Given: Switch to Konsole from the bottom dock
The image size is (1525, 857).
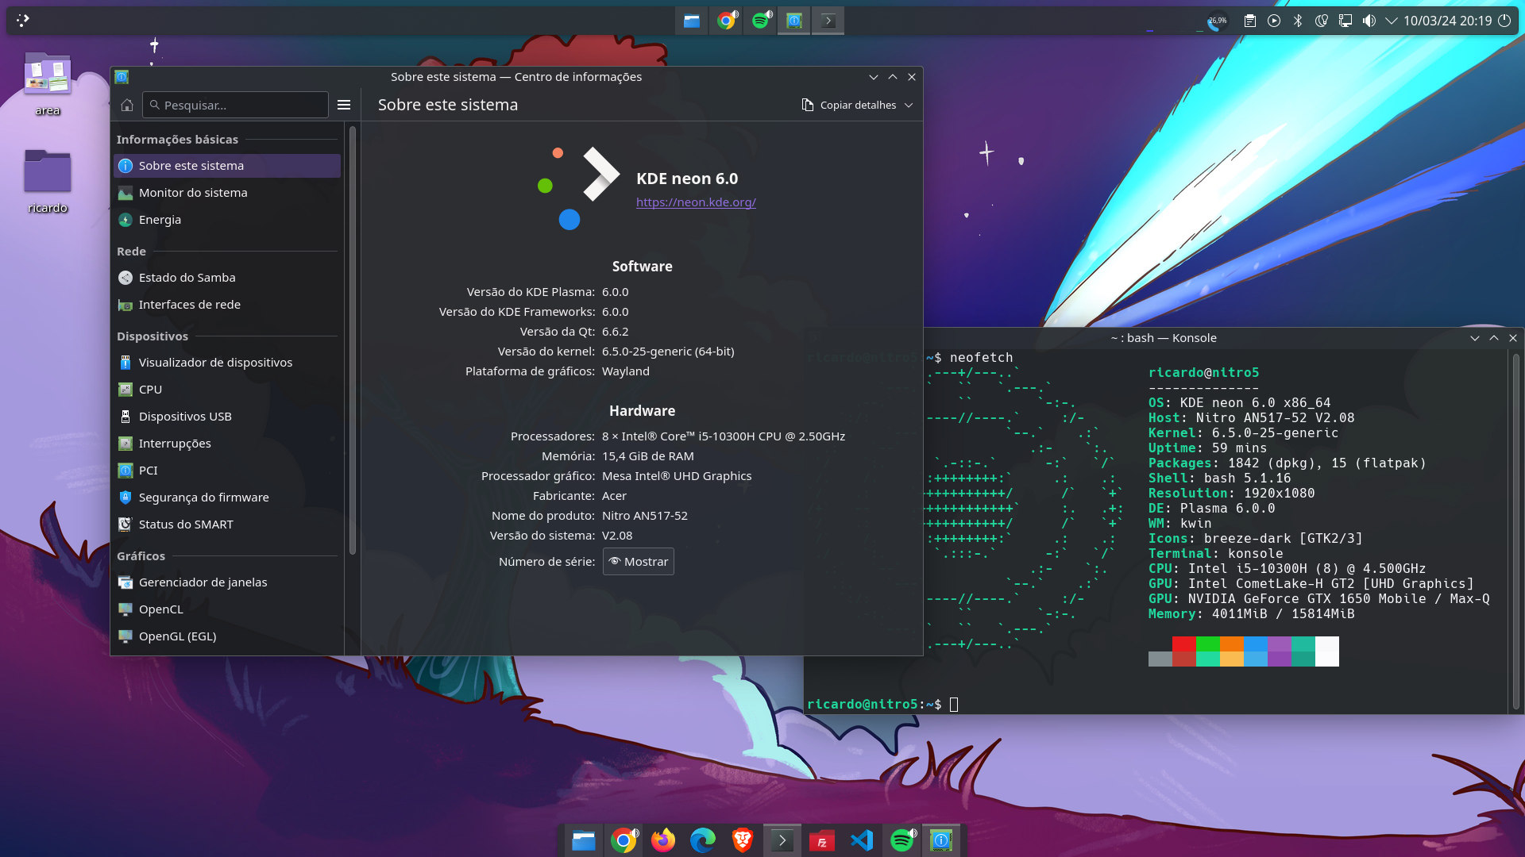Looking at the screenshot, I should (x=782, y=840).
